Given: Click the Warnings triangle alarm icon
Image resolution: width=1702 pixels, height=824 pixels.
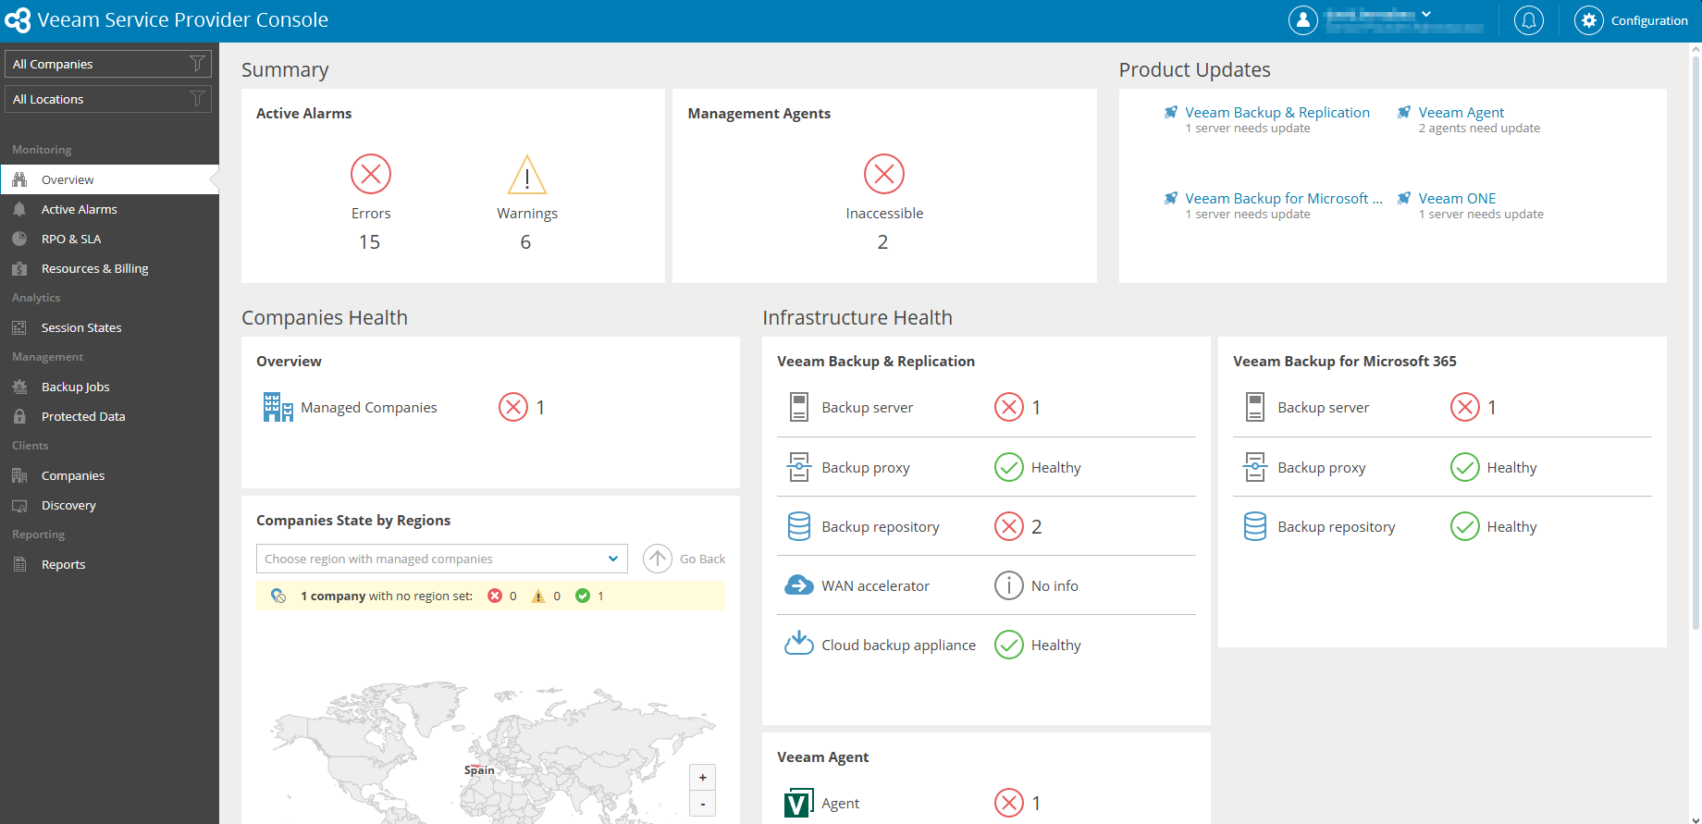Looking at the screenshot, I should (527, 175).
